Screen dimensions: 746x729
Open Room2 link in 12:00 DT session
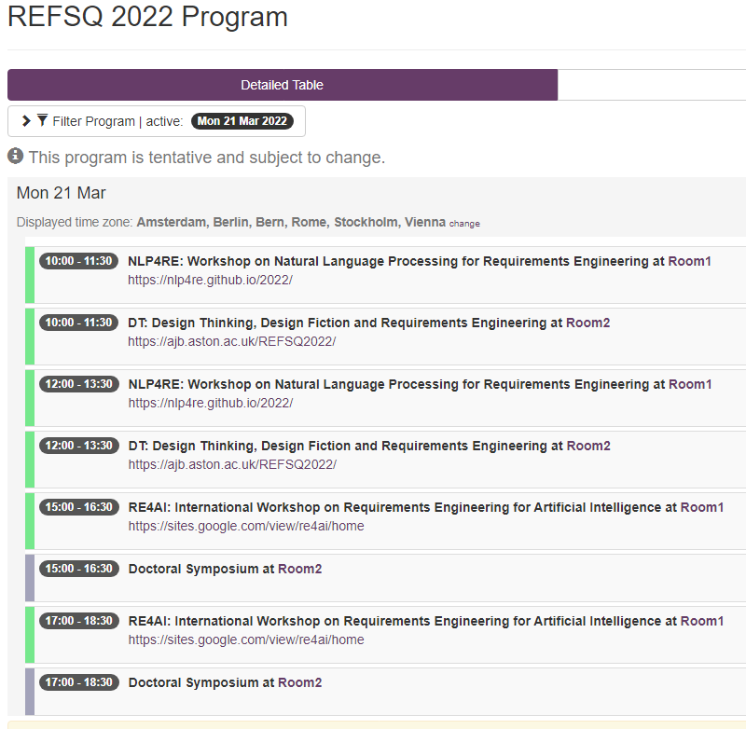[x=588, y=446]
